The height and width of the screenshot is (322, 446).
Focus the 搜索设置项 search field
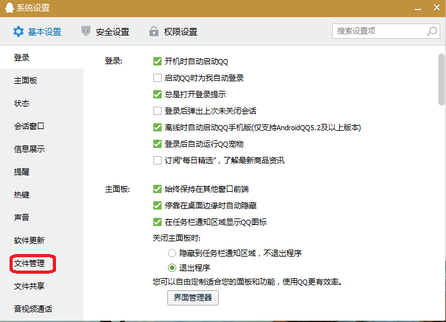[386, 31]
